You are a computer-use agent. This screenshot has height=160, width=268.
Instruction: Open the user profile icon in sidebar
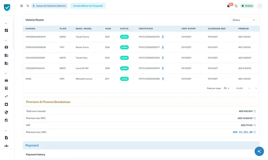[x=6, y=47]
